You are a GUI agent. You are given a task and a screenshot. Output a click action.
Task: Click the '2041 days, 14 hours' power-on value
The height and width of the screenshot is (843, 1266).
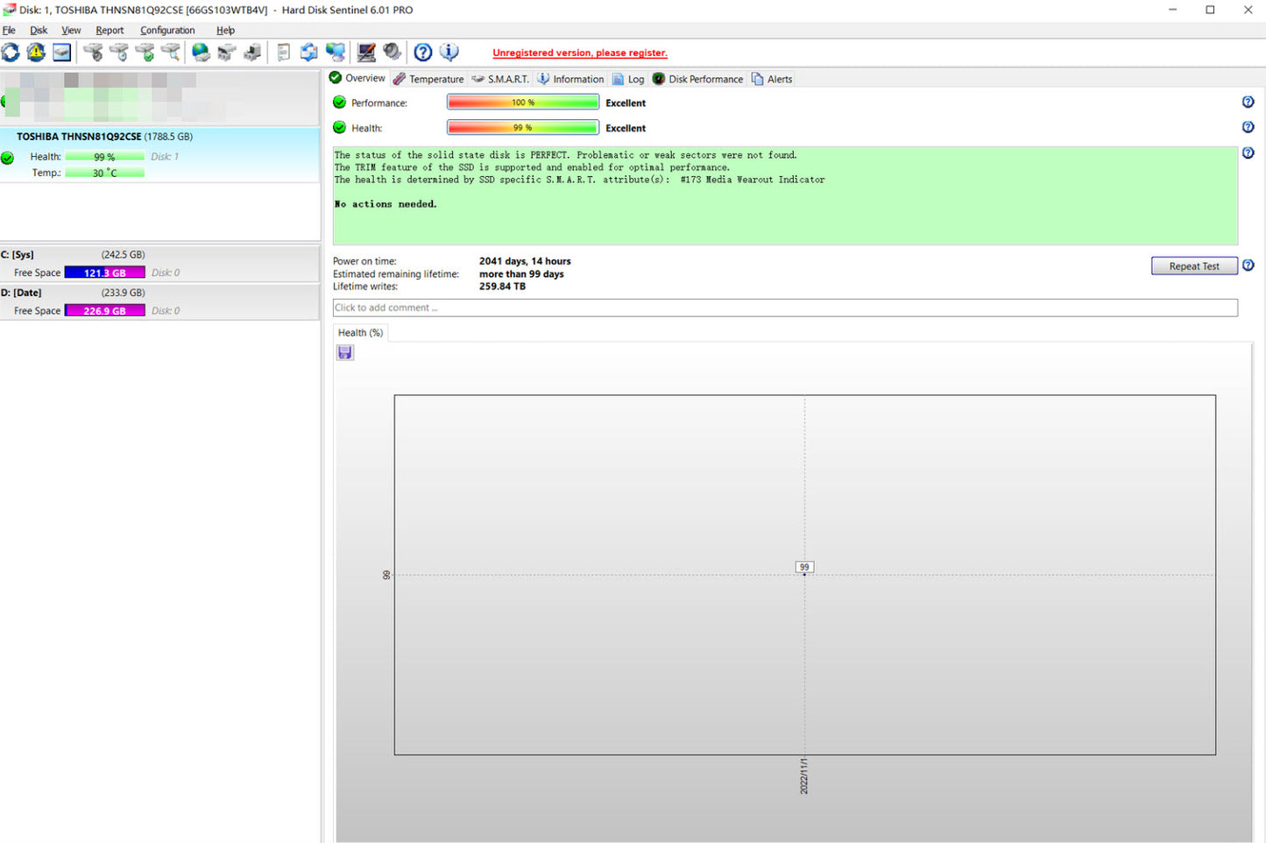pos(525,261)
